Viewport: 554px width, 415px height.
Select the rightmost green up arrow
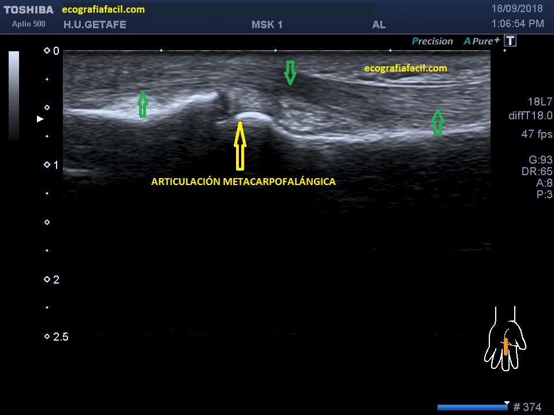point(438,122)
